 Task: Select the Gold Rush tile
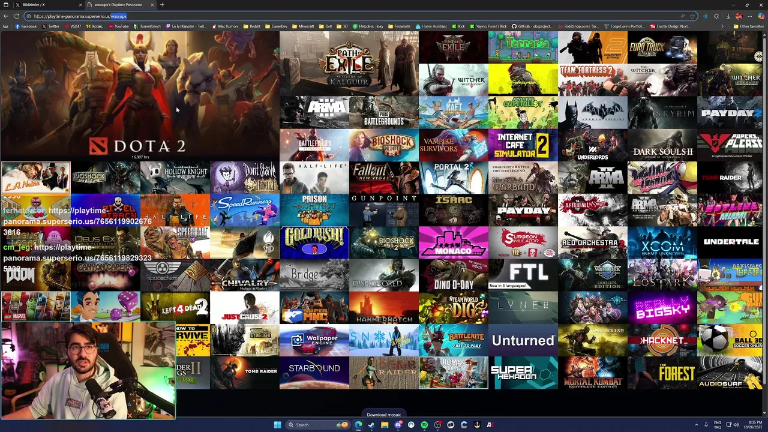[x=314, y=242]
